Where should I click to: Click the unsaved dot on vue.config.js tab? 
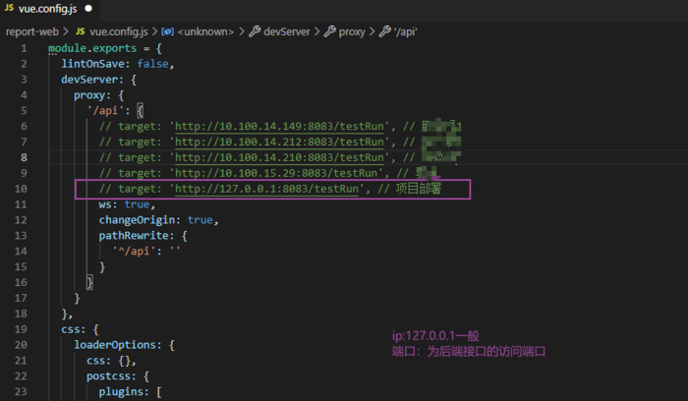tap(88, 9)
